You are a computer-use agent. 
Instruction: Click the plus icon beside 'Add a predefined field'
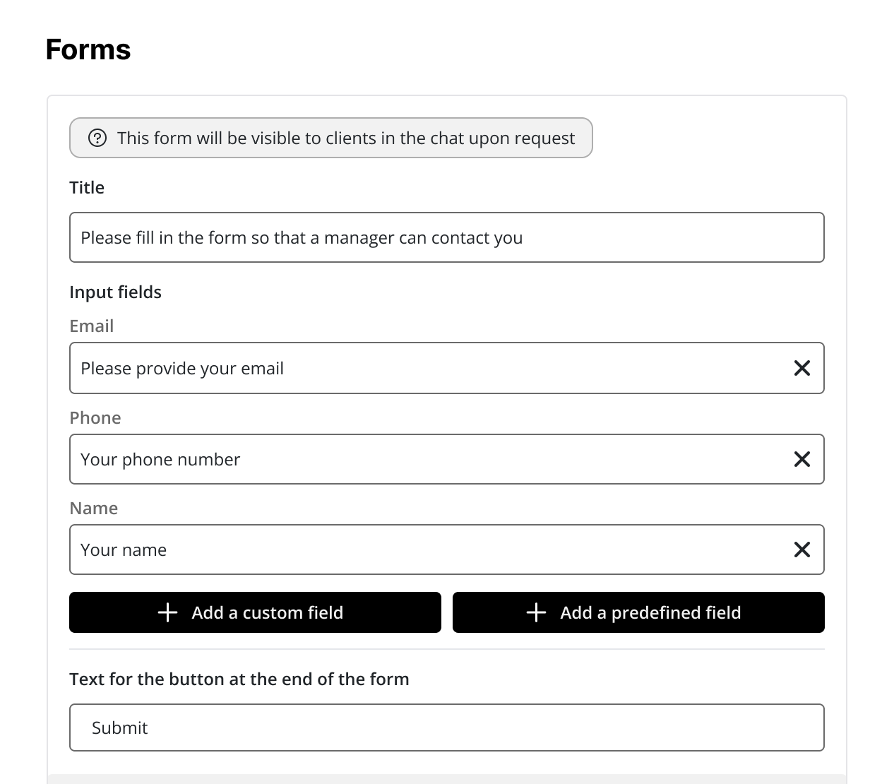pyautogui.click(x=537, y=612)
